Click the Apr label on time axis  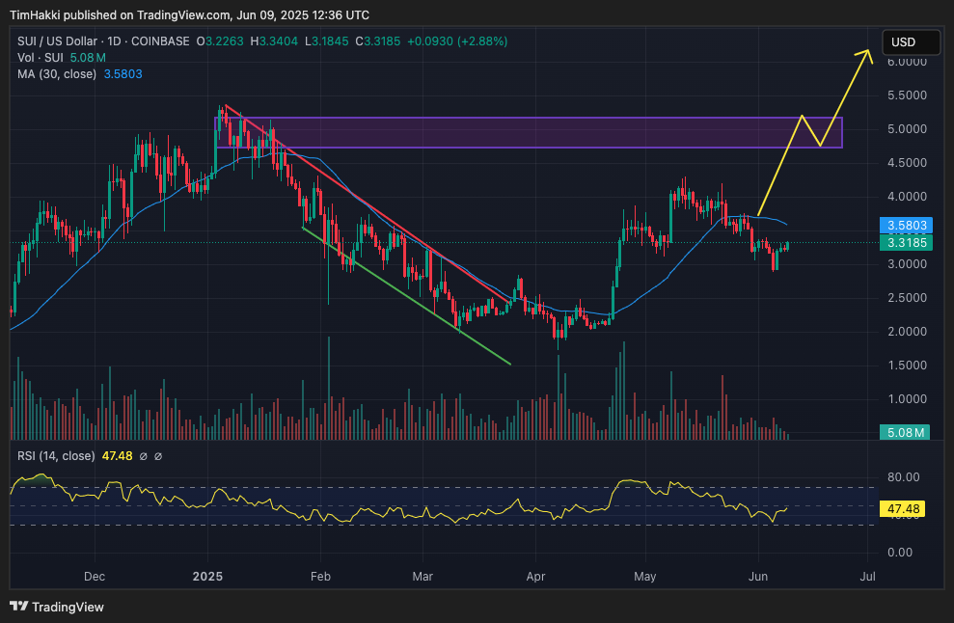(x=535, y=576)
